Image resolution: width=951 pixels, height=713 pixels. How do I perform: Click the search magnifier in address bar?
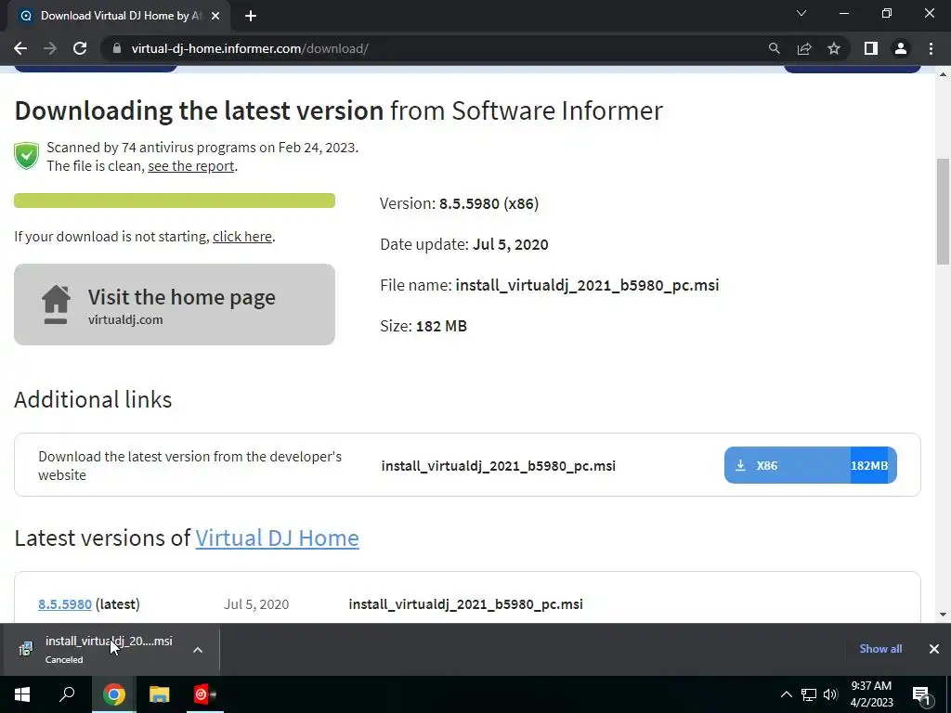774,48
